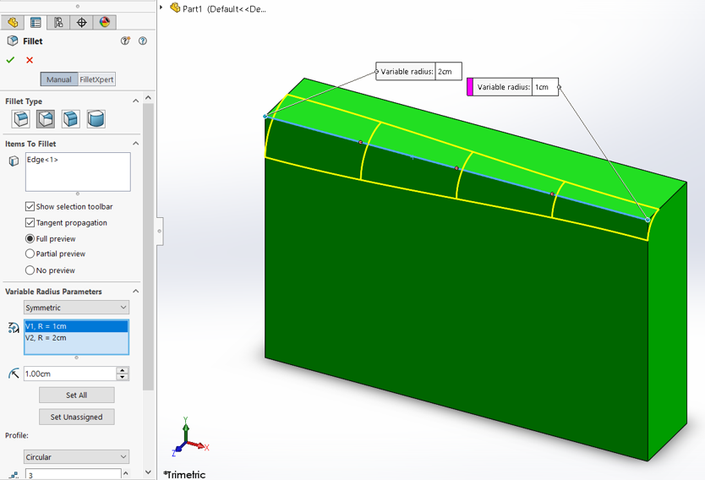Collapse the Fillet Type section
The width and height of the screenshot is (705, 480).
coord(135,101)
